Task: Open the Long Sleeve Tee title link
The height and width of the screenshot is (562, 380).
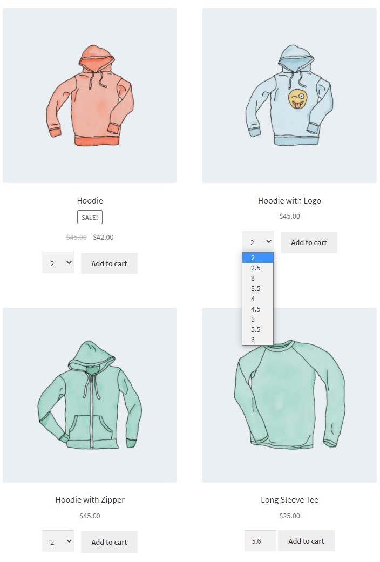Action: click(290, 499)
